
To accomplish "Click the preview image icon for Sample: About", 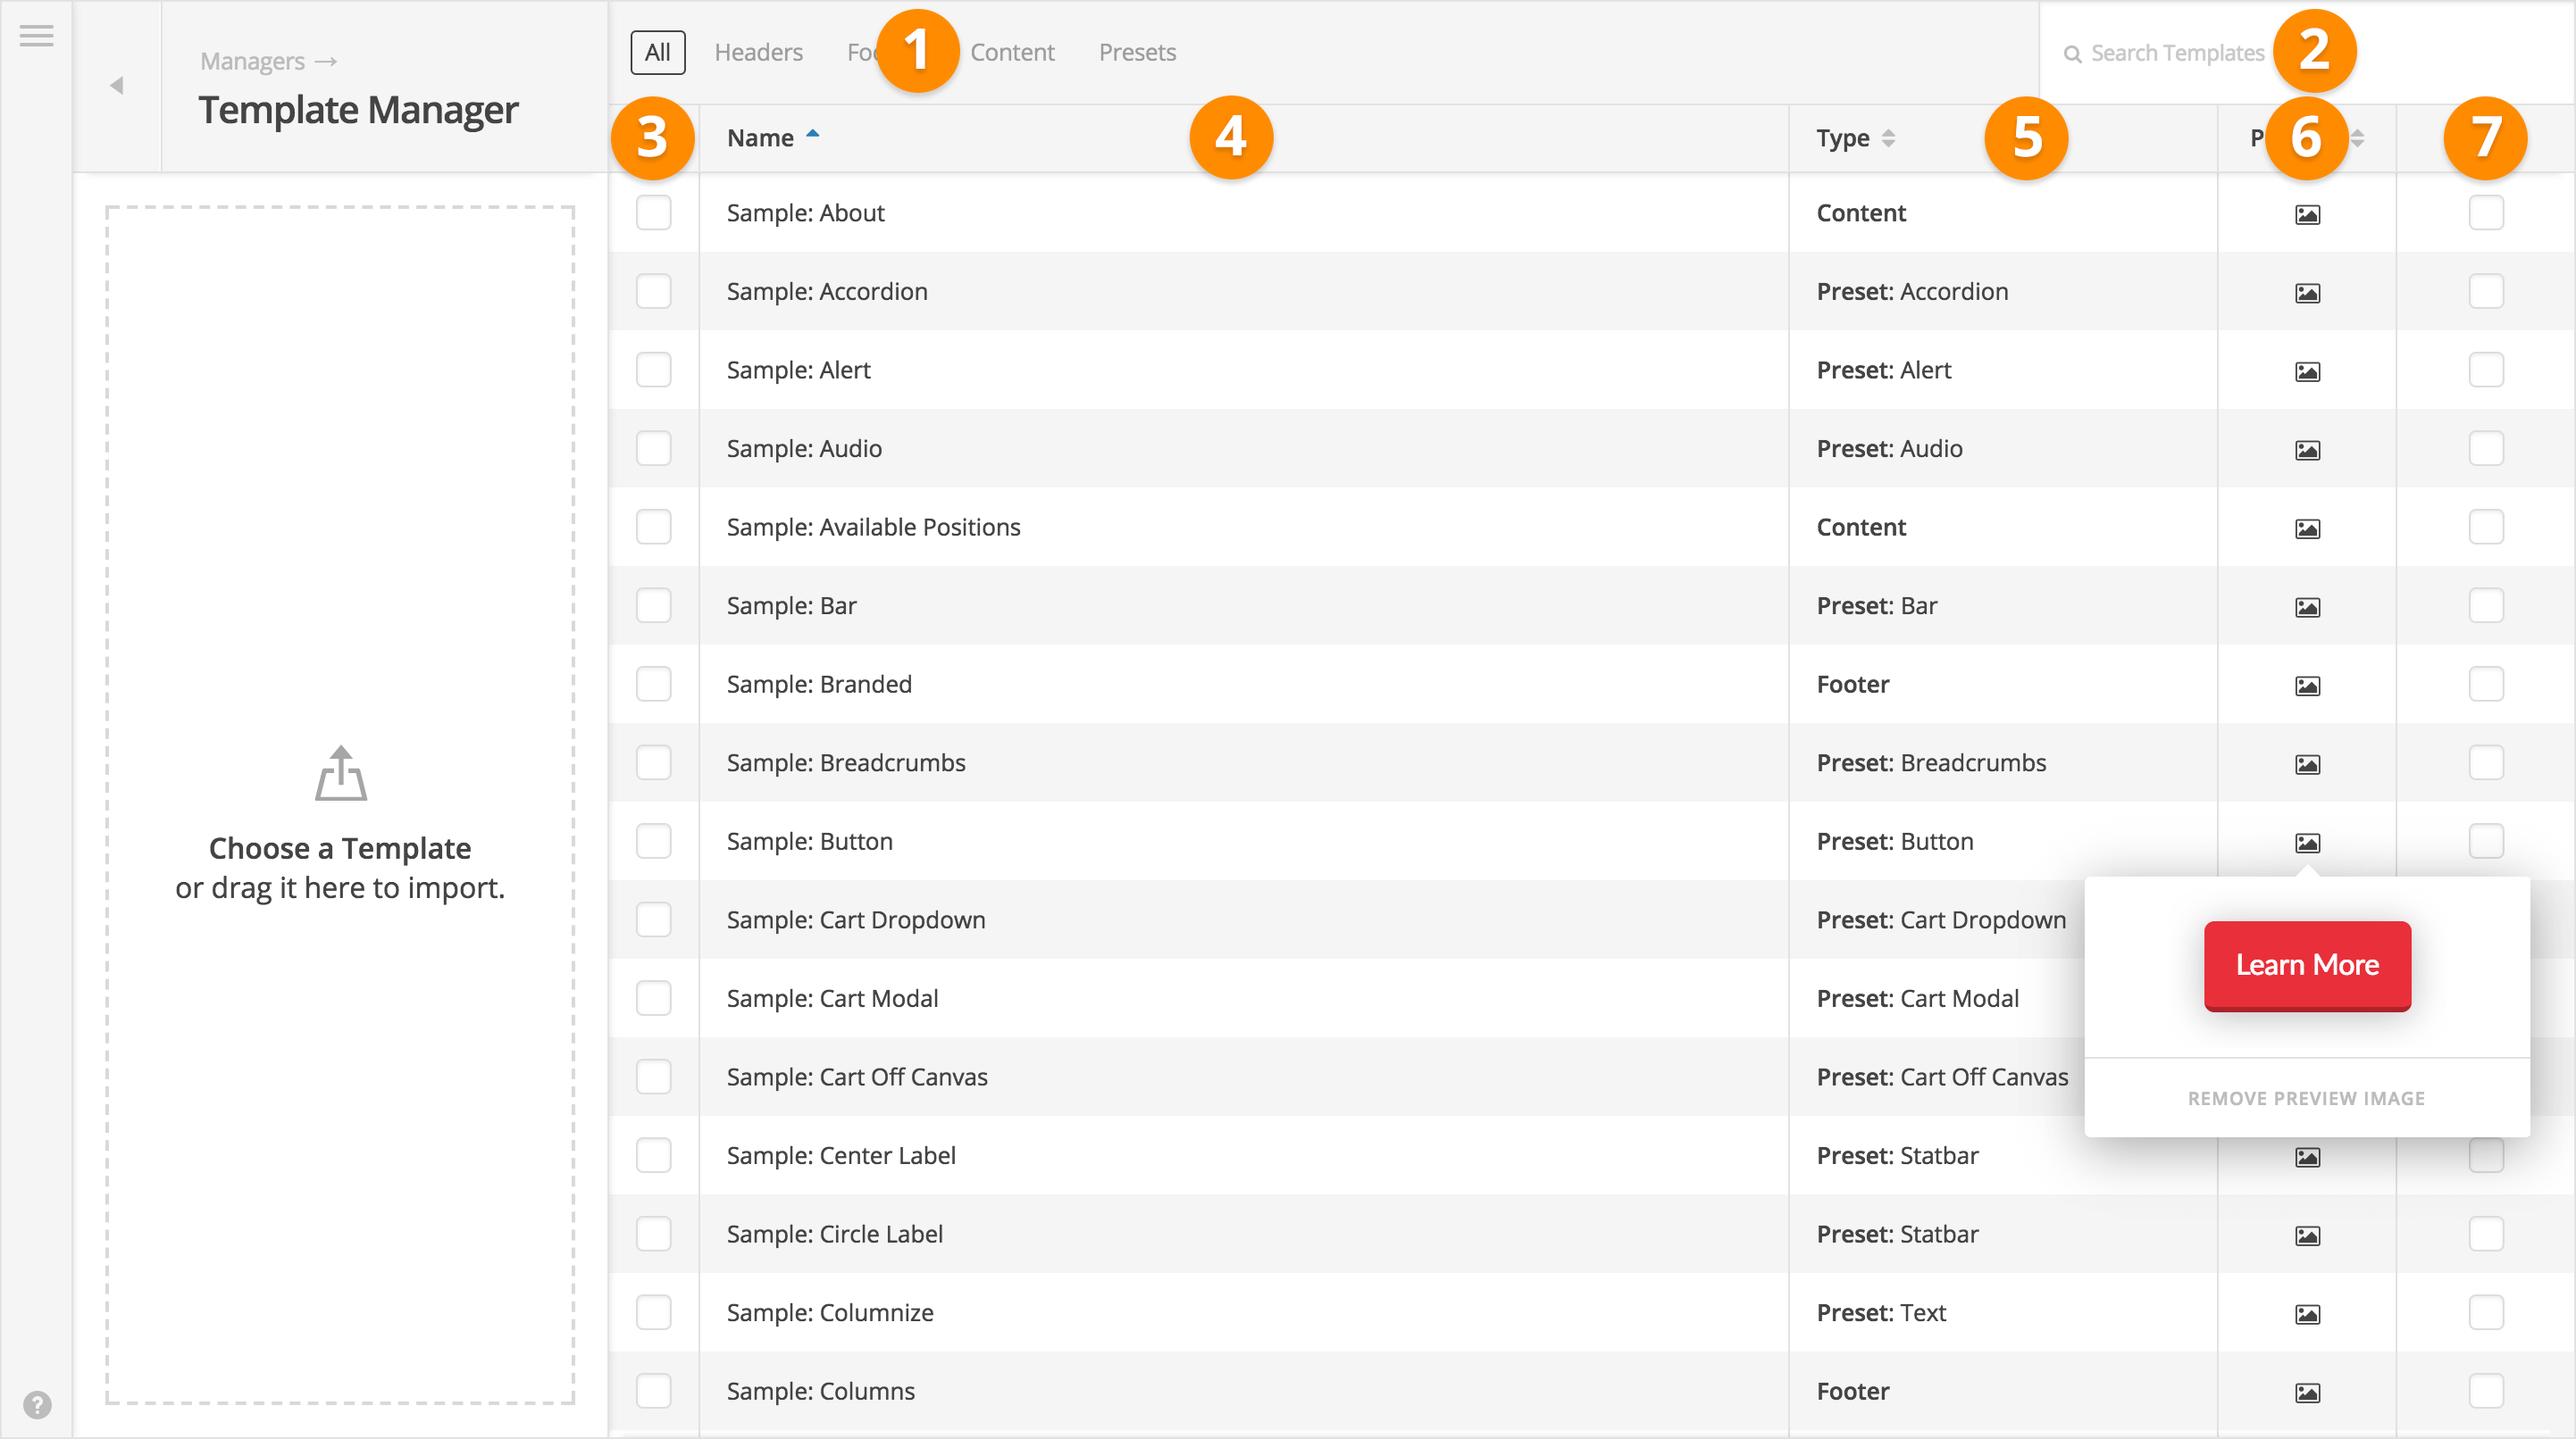I will pos(2307,214).
